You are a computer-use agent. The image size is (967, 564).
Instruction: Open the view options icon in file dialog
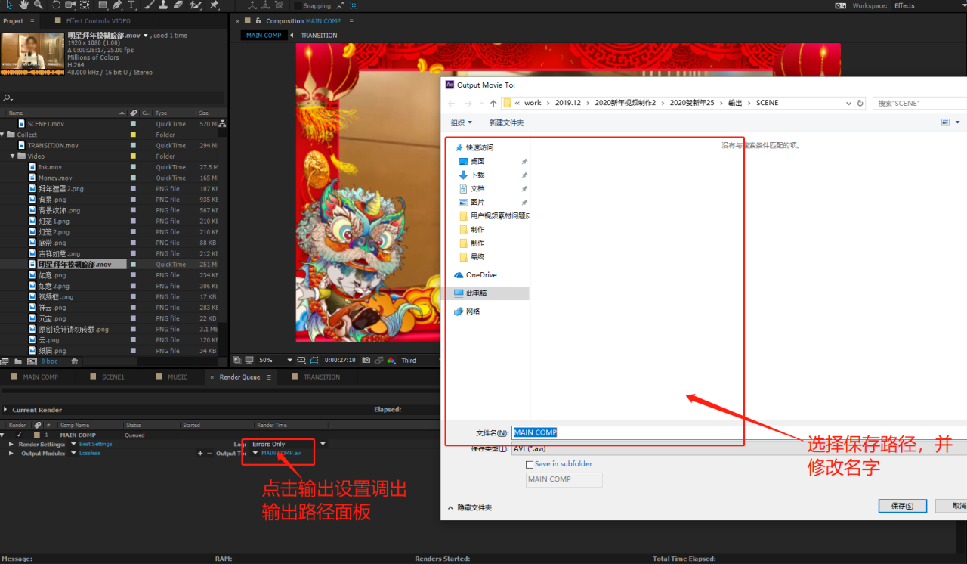(945, 122)
